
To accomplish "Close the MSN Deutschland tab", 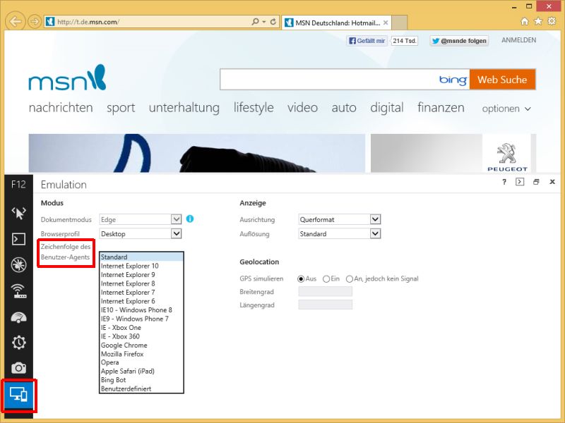I will [386, 23].
